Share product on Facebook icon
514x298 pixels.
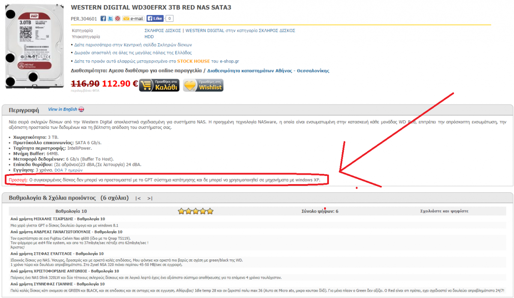(x=103, y=18)
